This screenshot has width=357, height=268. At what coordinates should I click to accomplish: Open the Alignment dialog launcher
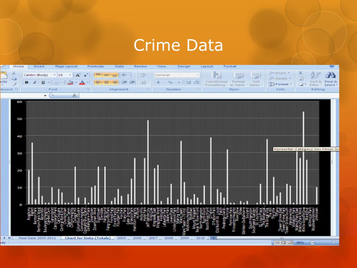click(149, 89)
